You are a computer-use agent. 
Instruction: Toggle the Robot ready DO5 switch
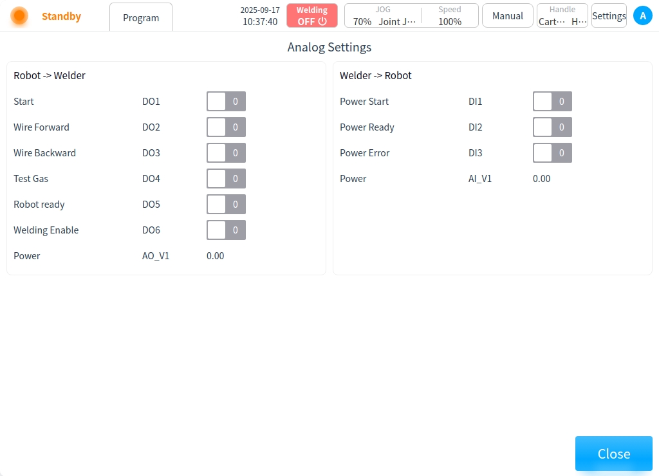(226, 205)
